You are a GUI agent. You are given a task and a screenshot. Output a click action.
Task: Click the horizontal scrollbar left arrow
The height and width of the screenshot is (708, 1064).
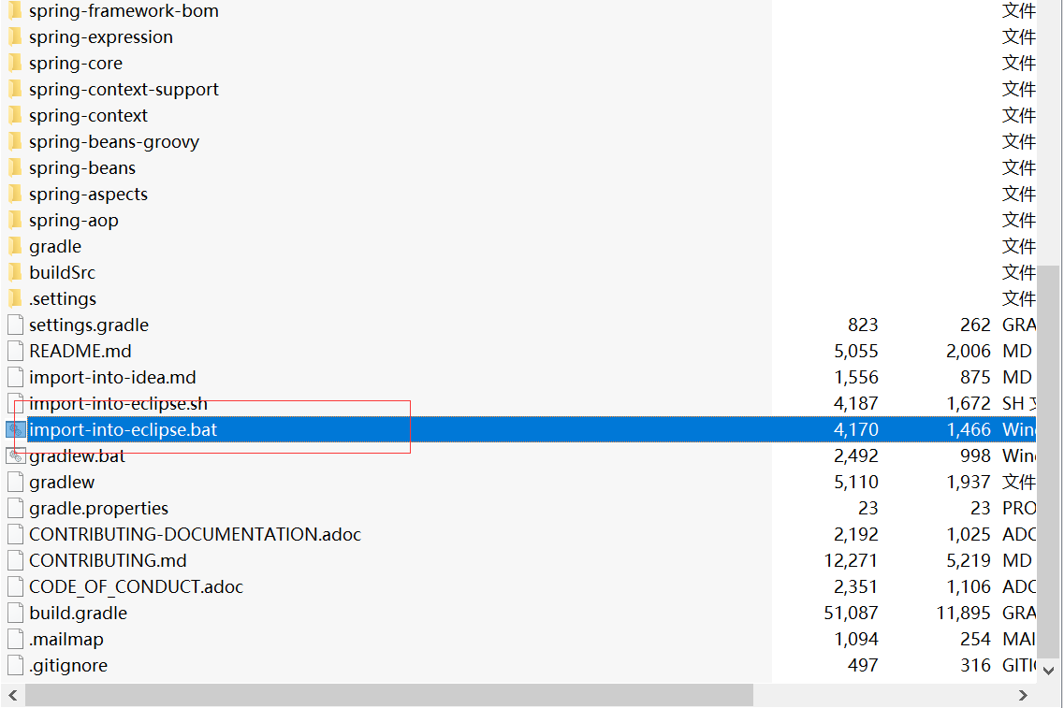pyautogui.click(x=13, y=695)
